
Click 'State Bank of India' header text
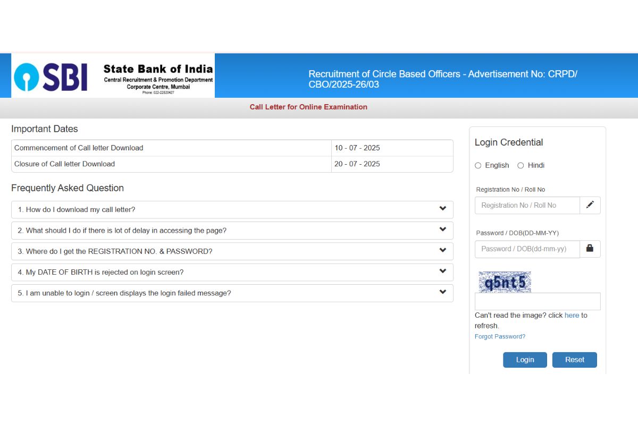click(x=158, y=69)
